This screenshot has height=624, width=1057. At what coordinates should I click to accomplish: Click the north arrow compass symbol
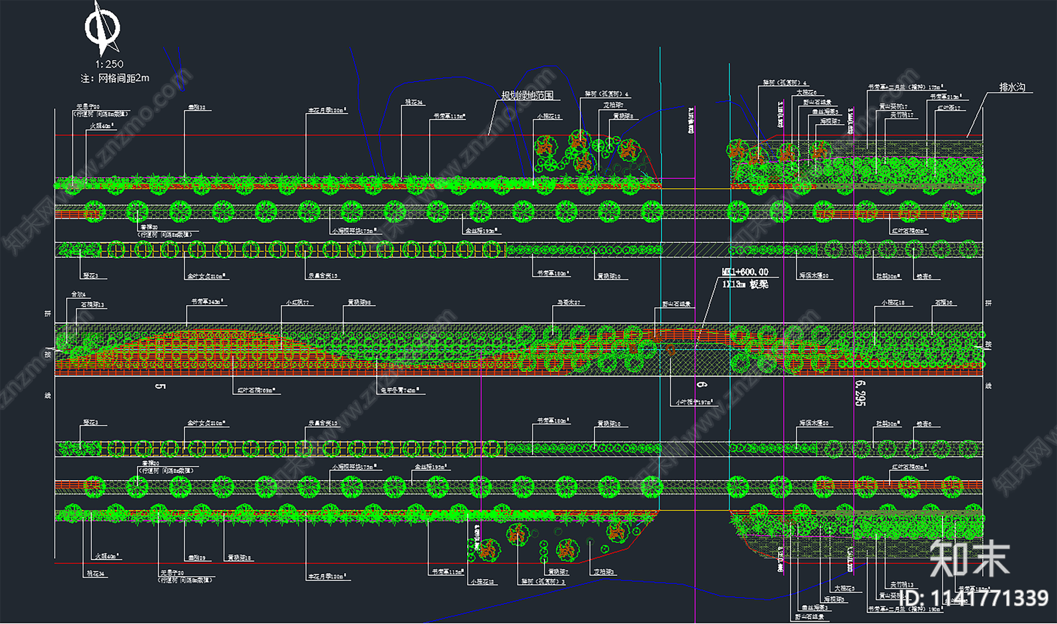click(102, 28)
